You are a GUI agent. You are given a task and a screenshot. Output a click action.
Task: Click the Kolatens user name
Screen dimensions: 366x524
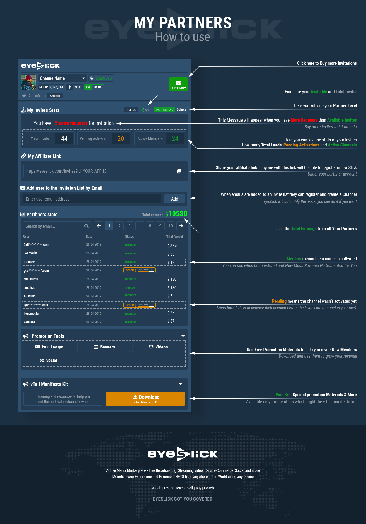point(29,322)
